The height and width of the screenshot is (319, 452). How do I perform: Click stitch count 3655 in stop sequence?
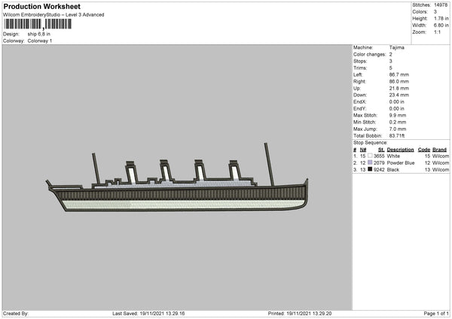pyautogui.click(x=379, y=156)
